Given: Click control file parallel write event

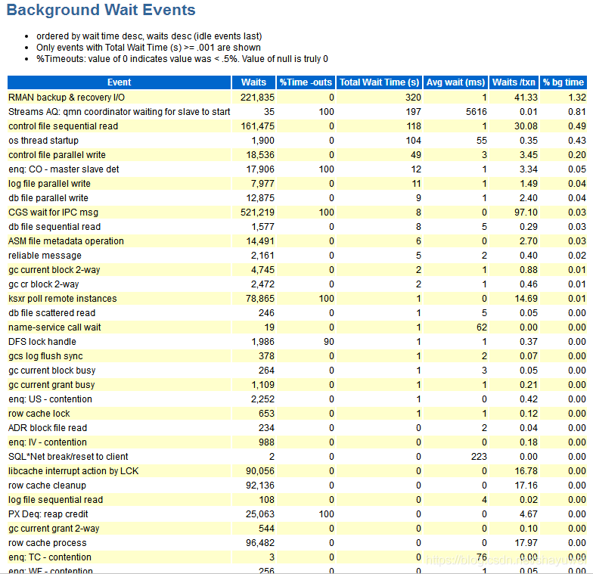Looking at the screenshot, I should point(57,154).
